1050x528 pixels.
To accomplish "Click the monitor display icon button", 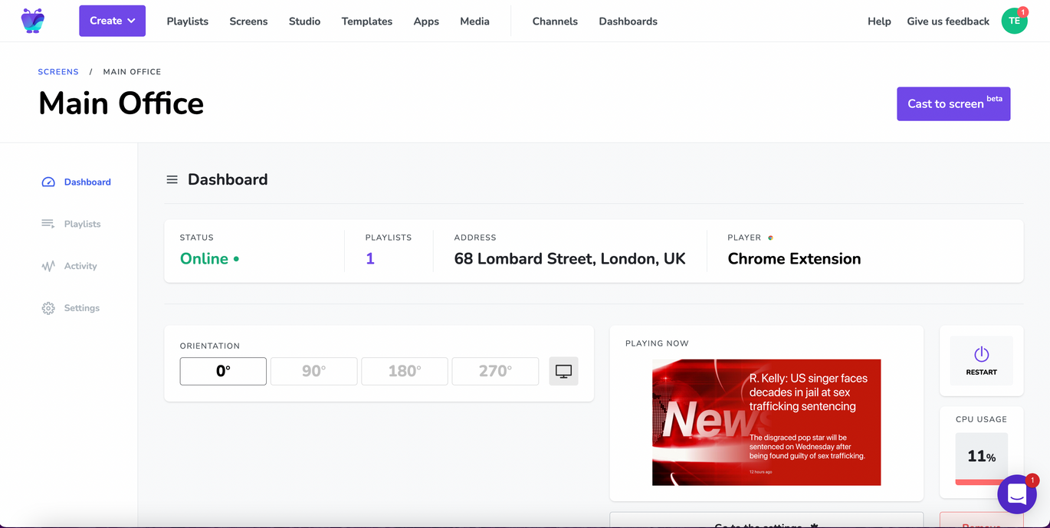I will click(x=563, y=372).
